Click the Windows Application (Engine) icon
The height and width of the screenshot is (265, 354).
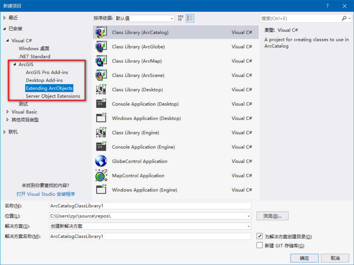tap(101, 190)
